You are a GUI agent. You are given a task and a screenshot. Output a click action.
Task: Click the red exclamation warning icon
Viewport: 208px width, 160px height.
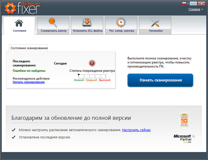pos(92,63)
